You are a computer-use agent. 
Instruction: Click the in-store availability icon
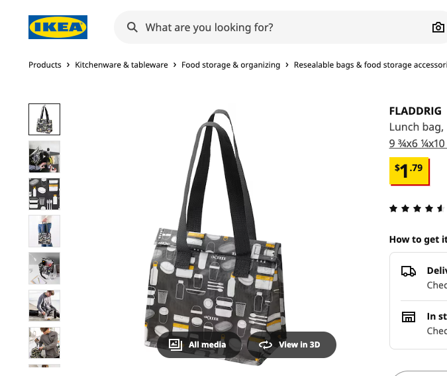coord(409,317)
